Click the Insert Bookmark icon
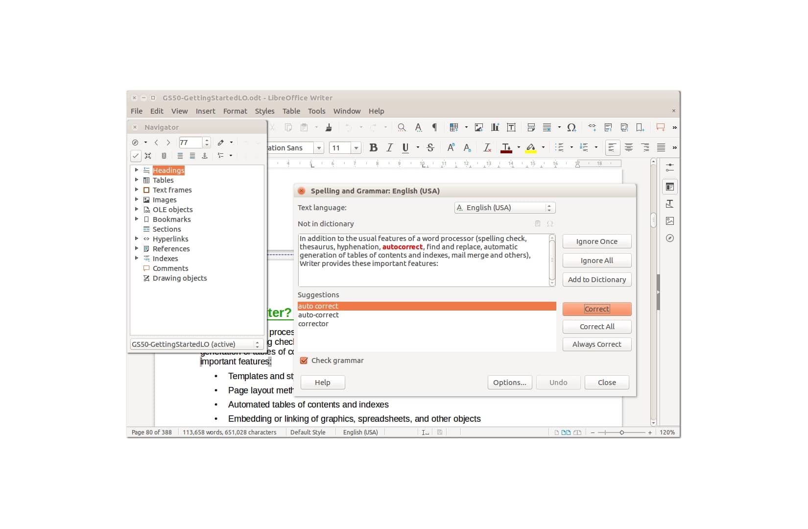 point(640,127)
